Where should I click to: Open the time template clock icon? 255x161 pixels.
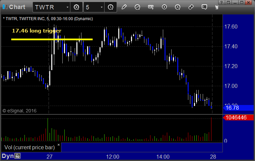coord(111,7)
